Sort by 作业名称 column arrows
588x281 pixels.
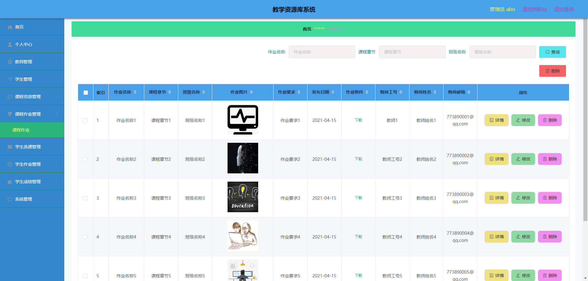(135, 92)
